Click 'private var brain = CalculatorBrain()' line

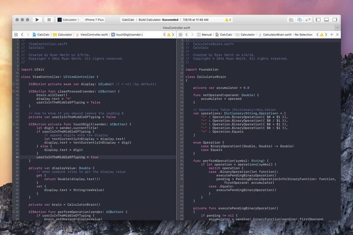pyautogui.click(x=64, y=205)
